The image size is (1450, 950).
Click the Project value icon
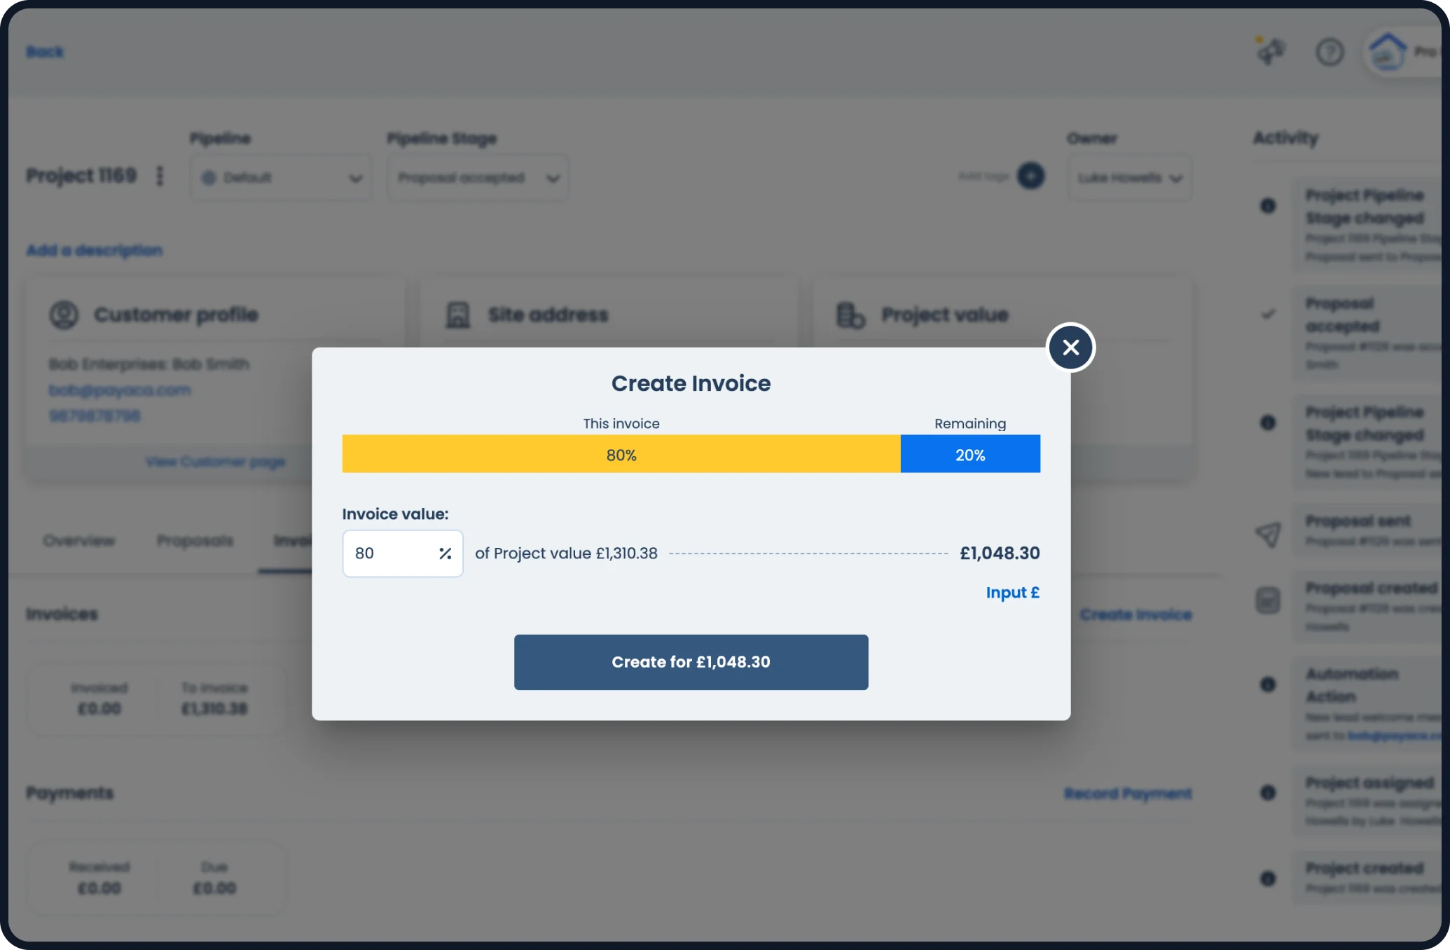tap(850, 315)
